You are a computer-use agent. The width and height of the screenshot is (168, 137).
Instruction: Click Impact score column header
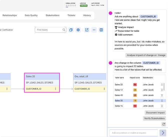coord(135,77)
